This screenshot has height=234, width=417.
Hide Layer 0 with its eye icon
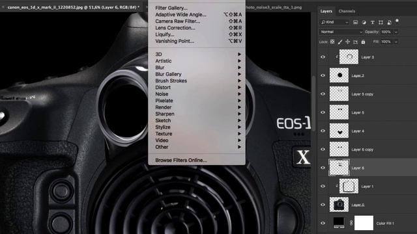coord(323,205)
